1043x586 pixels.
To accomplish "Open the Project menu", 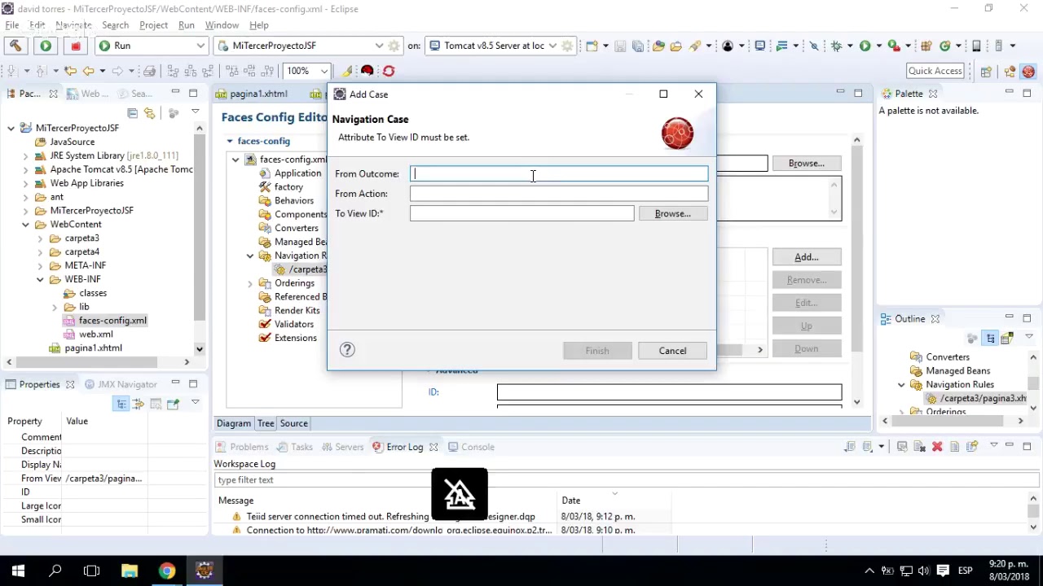I will tap(153, 25).
